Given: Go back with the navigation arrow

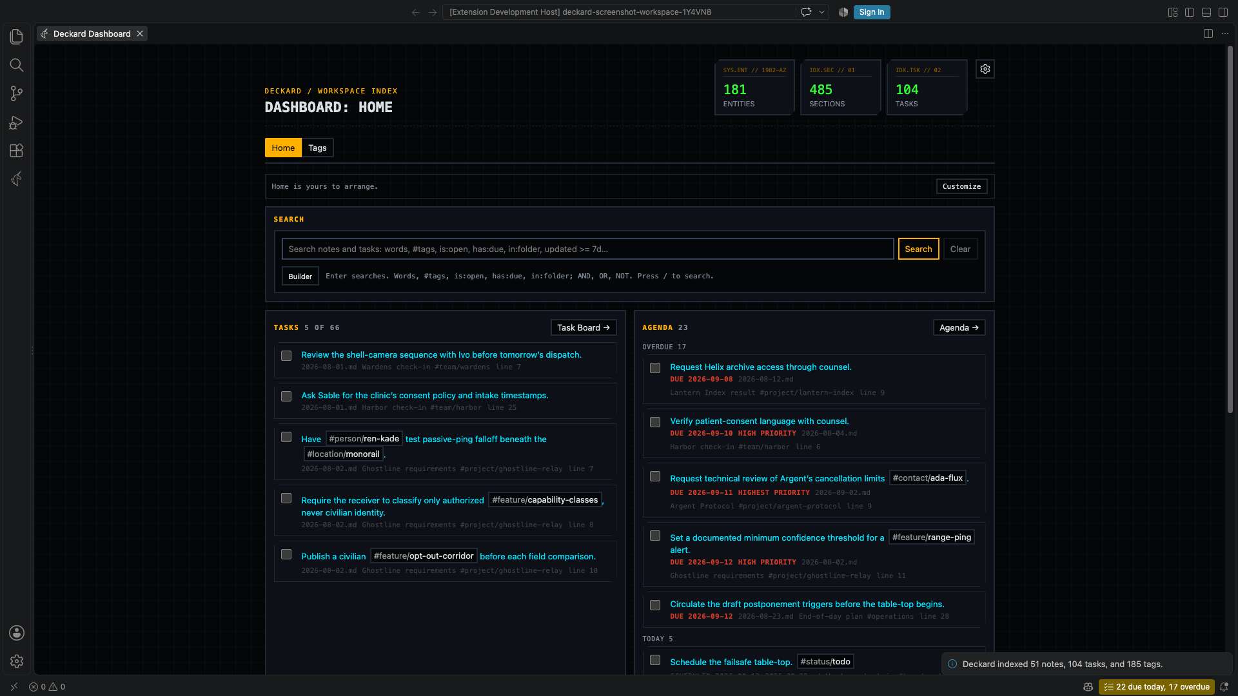Looking at the screenshot, I should (416, 12).
